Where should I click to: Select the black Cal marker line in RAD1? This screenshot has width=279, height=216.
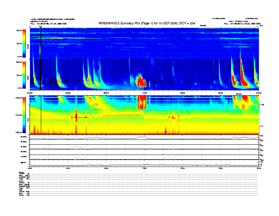click(x=41, y=75)
